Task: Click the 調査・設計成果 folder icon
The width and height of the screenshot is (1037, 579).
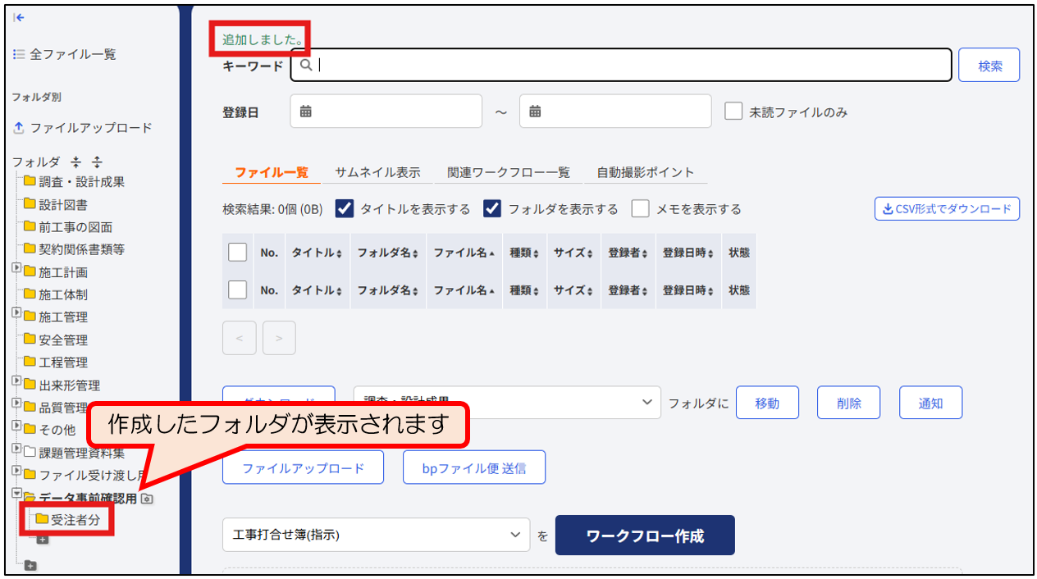Action: pyautogui.click(x=30, y=181)
